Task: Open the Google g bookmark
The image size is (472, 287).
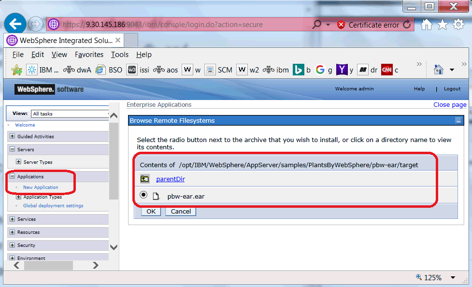Action: [x=323, y=70]
